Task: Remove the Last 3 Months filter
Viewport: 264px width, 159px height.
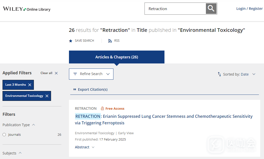Action: tap(30, 85)
